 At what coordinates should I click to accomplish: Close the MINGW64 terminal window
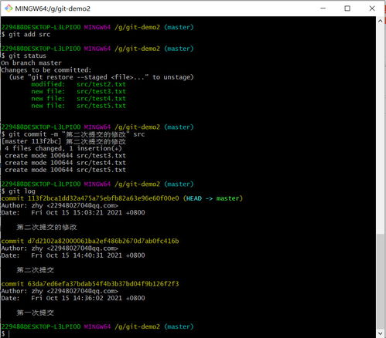[372, 8]
